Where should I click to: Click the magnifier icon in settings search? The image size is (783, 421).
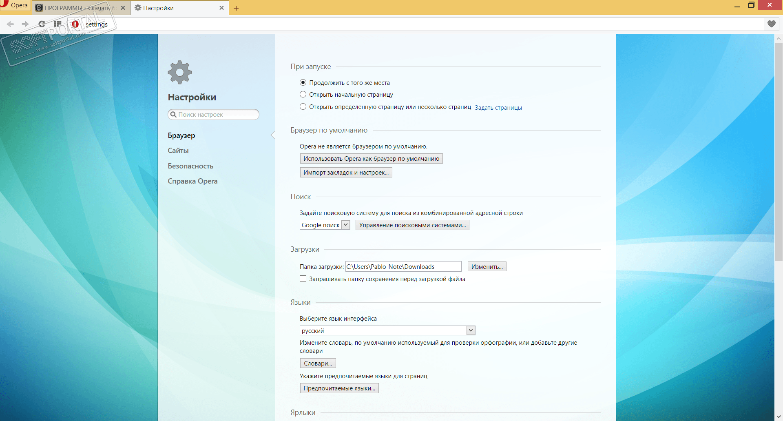pos(173,115)
